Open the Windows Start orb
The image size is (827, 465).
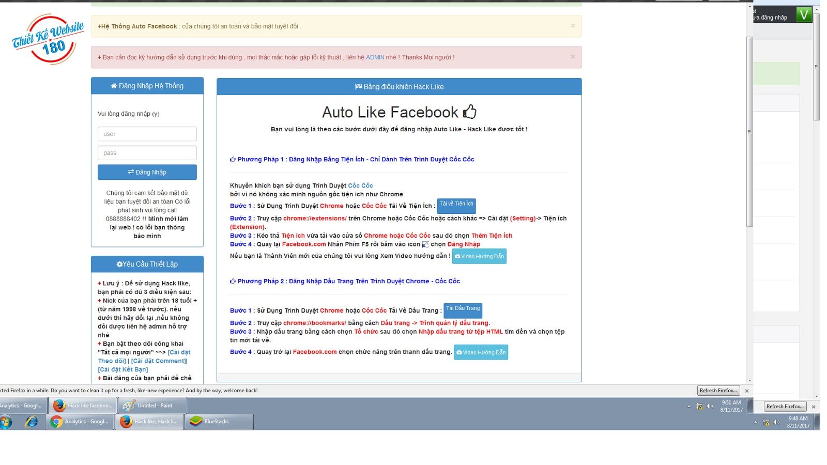point(6,422)
